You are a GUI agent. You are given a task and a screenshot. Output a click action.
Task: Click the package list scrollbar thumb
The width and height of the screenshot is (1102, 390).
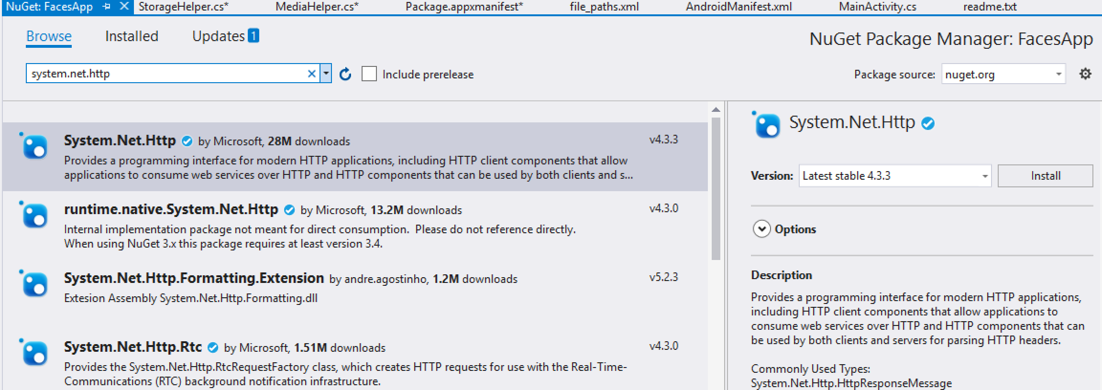pyautogui.click(x=716, y=189)
